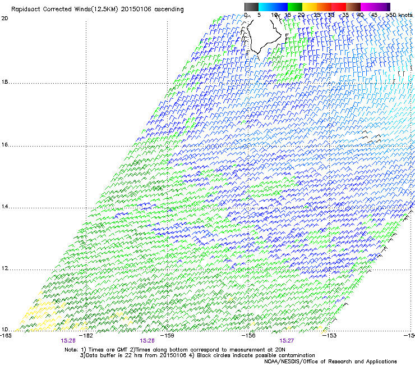Click the longitude label "-165"
Viewport: 415px width, 365px height.
tap(6, 336)
